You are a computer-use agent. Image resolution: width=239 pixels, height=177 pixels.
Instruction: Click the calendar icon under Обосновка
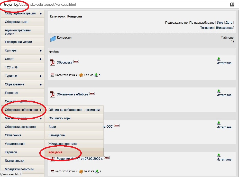(x=52, y=75)
